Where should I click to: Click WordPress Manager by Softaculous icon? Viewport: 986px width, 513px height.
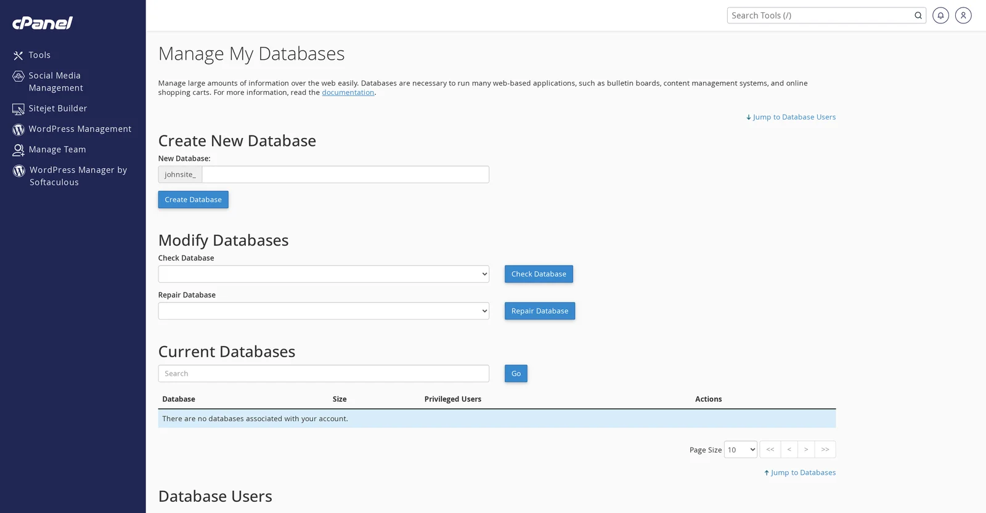[x=19, y=171]
